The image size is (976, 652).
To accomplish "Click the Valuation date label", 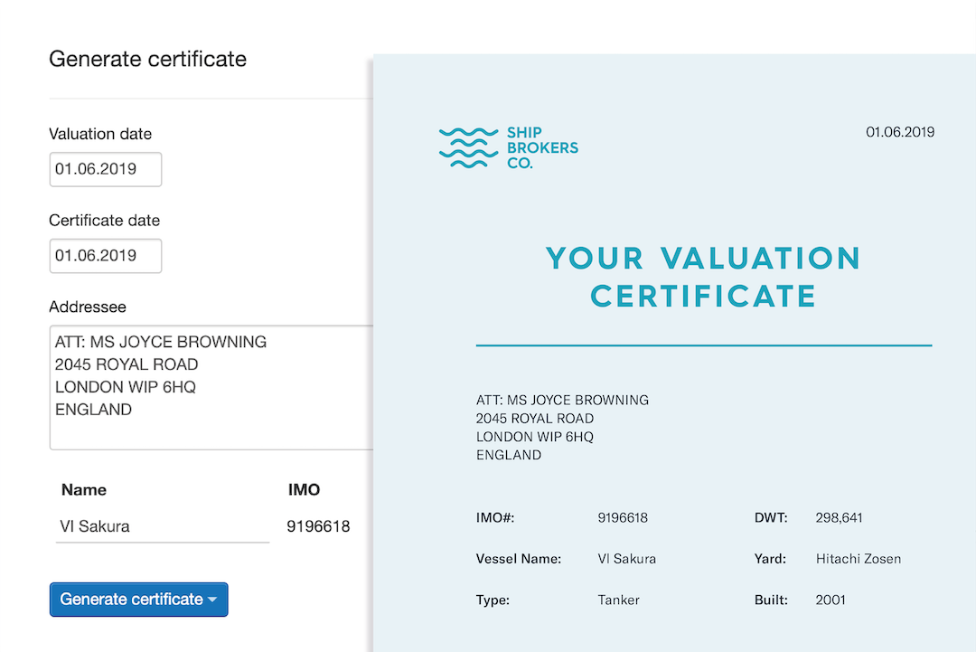I will 100,134.
